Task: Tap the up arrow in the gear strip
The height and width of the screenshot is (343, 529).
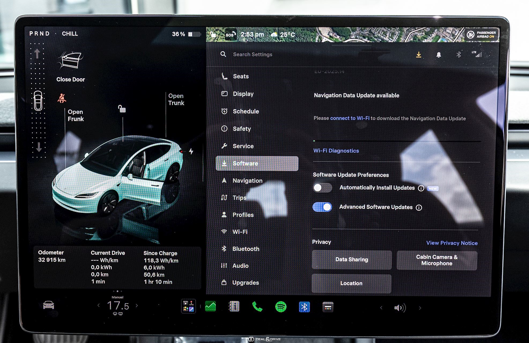Action: point(37,54)
